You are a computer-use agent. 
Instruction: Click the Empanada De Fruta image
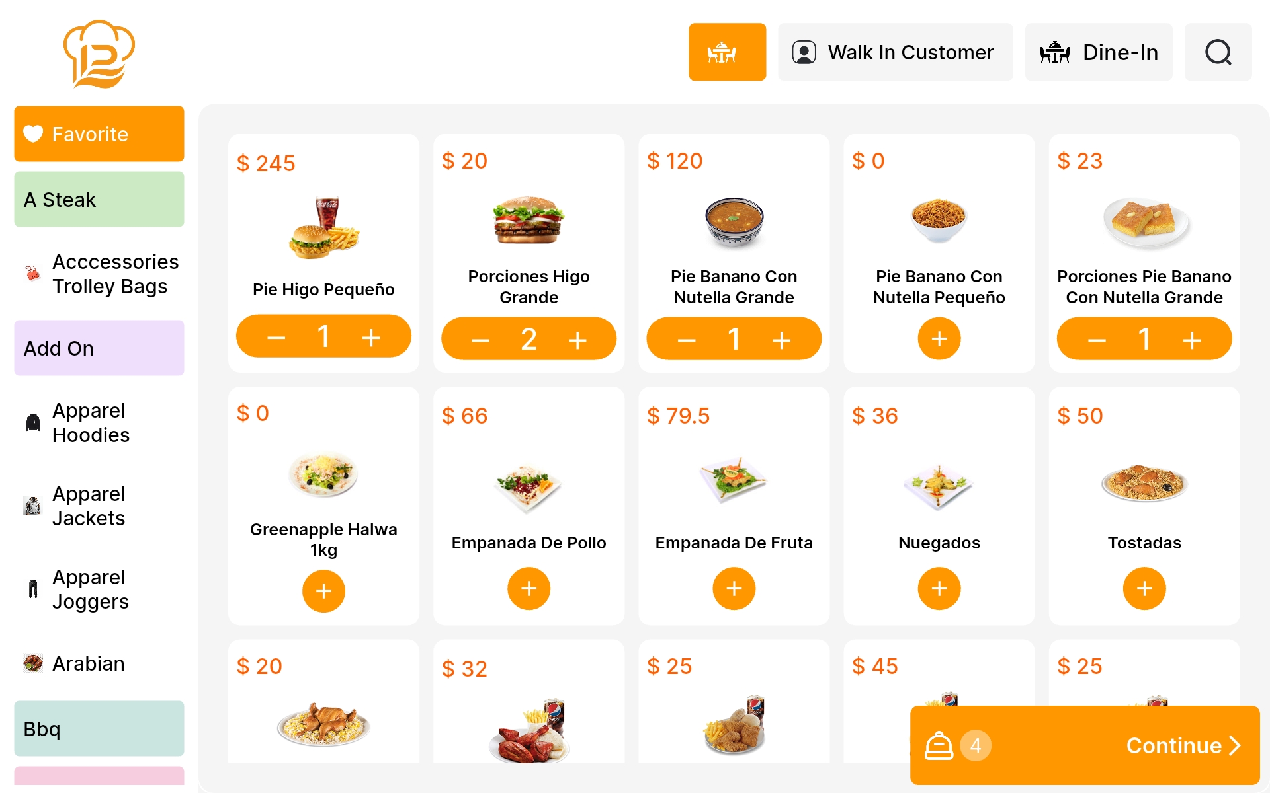coord(734,480)
